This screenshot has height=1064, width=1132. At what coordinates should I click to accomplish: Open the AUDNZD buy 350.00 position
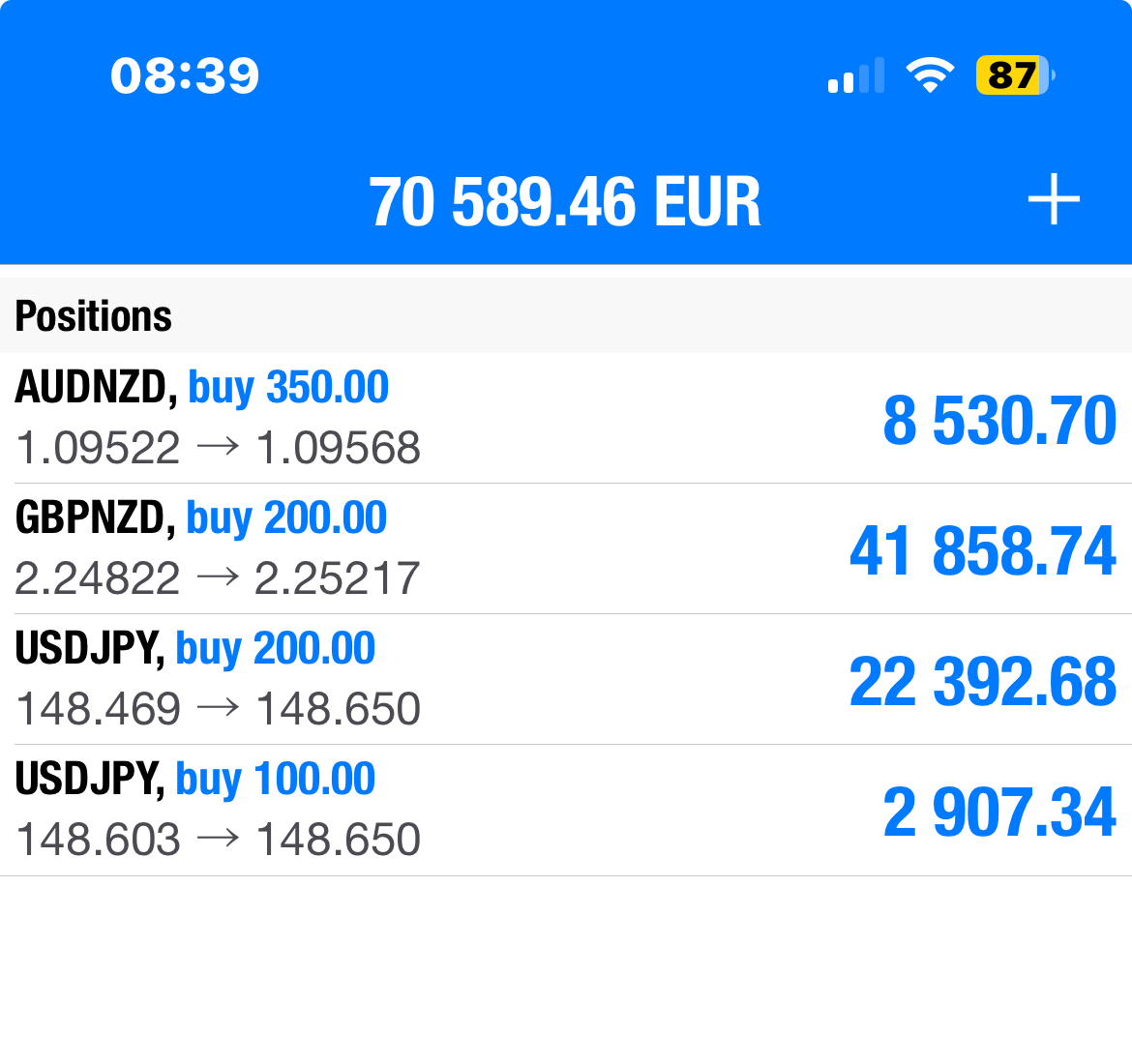pos(566,418)
